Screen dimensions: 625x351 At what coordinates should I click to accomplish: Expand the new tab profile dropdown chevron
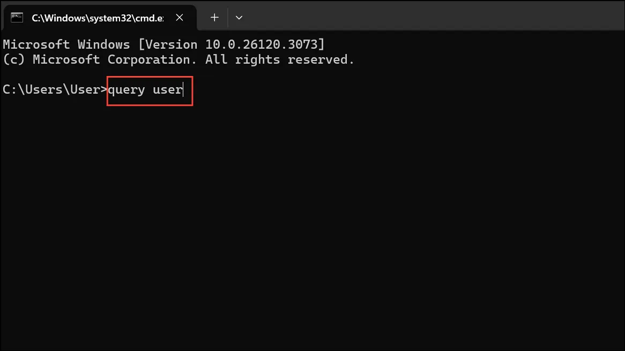239,18
